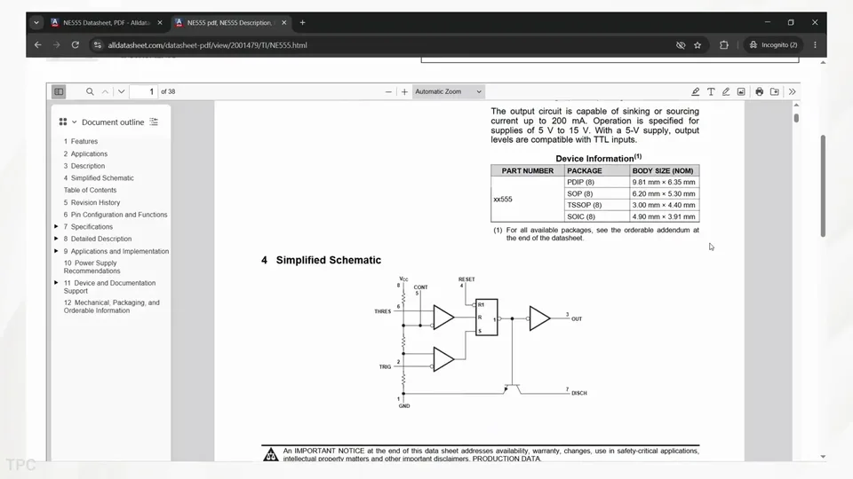Screen dimensions: 853x479
Task: Click the third-party cookies blocked eye icon
Action: coord(680,45)
